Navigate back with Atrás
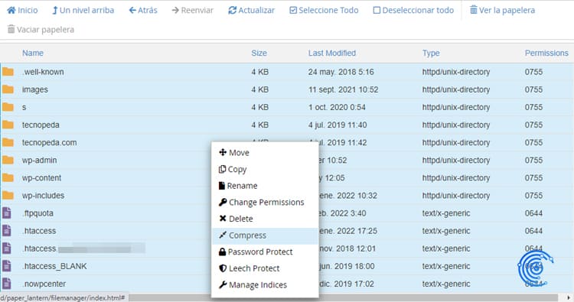 coord(143,10)
